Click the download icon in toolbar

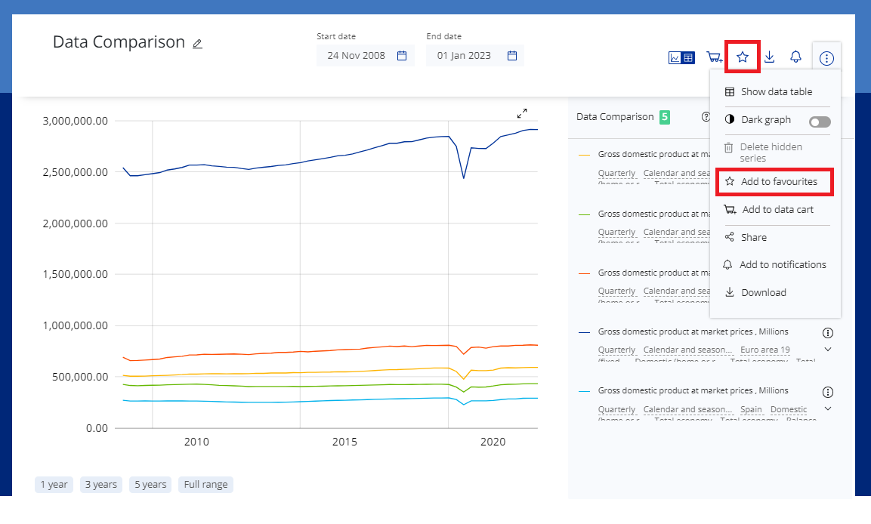[x=769, y=57]
